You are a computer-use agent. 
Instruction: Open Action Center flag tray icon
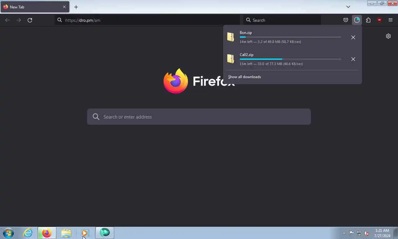pyautogui.click(x=351, y=233)
